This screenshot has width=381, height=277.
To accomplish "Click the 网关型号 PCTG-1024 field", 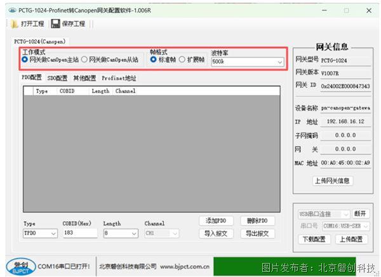I will pos(345,60).
